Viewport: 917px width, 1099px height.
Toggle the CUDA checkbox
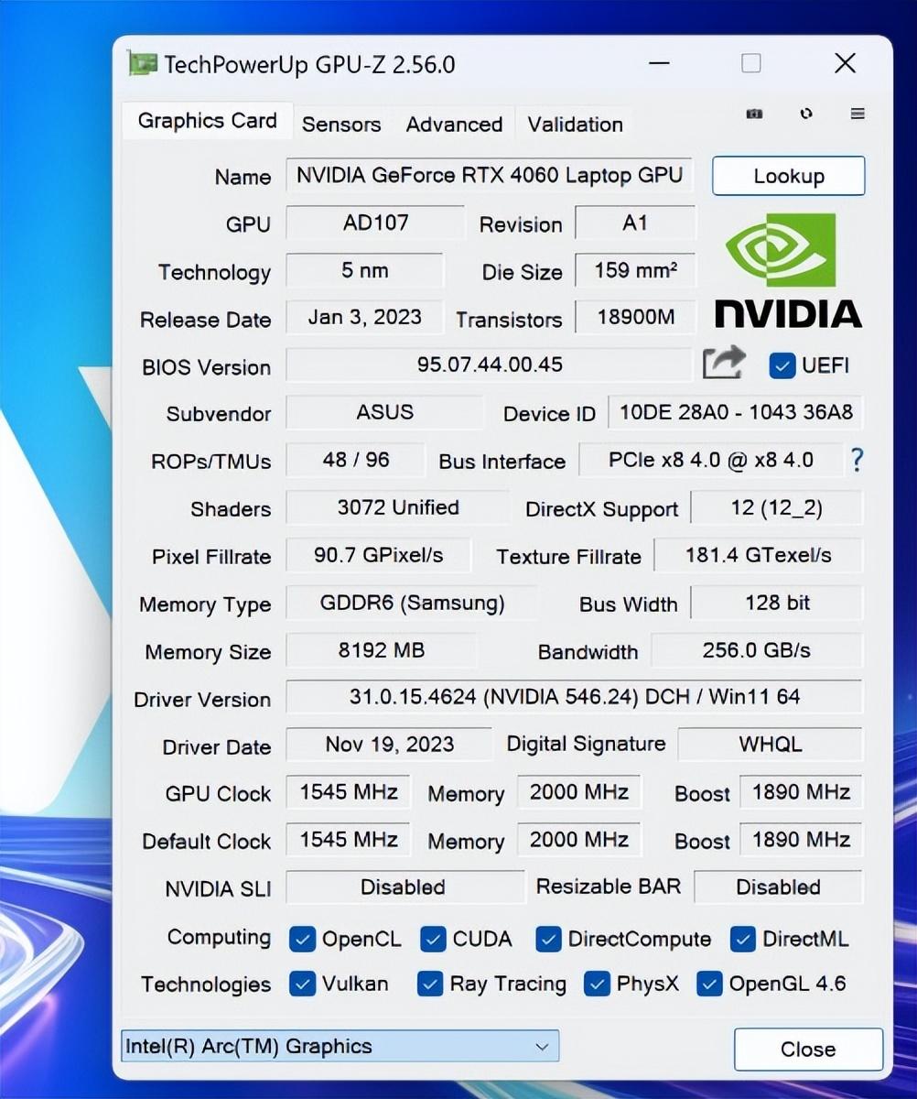(433, 939)
